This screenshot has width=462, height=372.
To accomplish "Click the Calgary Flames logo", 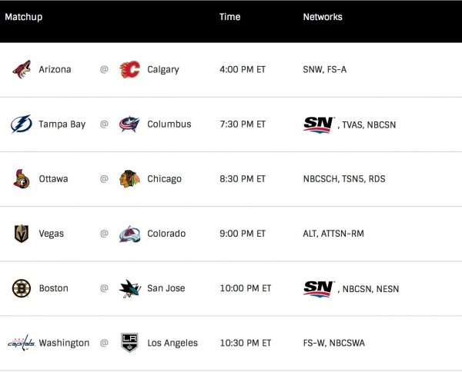I will 130,70.
